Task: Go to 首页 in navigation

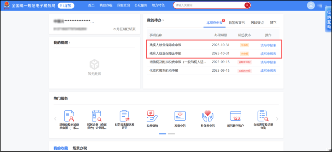Action: tap(91, 5)
